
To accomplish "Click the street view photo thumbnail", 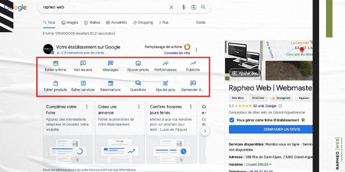I will 289,71.
